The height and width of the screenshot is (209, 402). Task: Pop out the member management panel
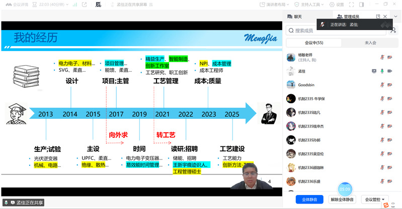click(x=378, y=17)
